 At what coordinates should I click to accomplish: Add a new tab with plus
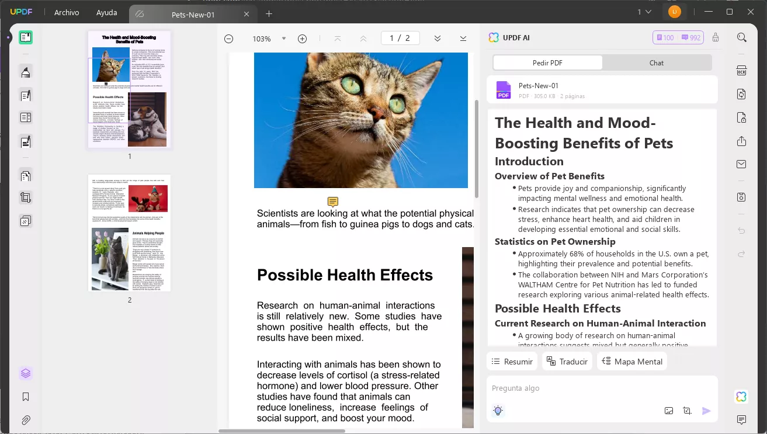269,14
